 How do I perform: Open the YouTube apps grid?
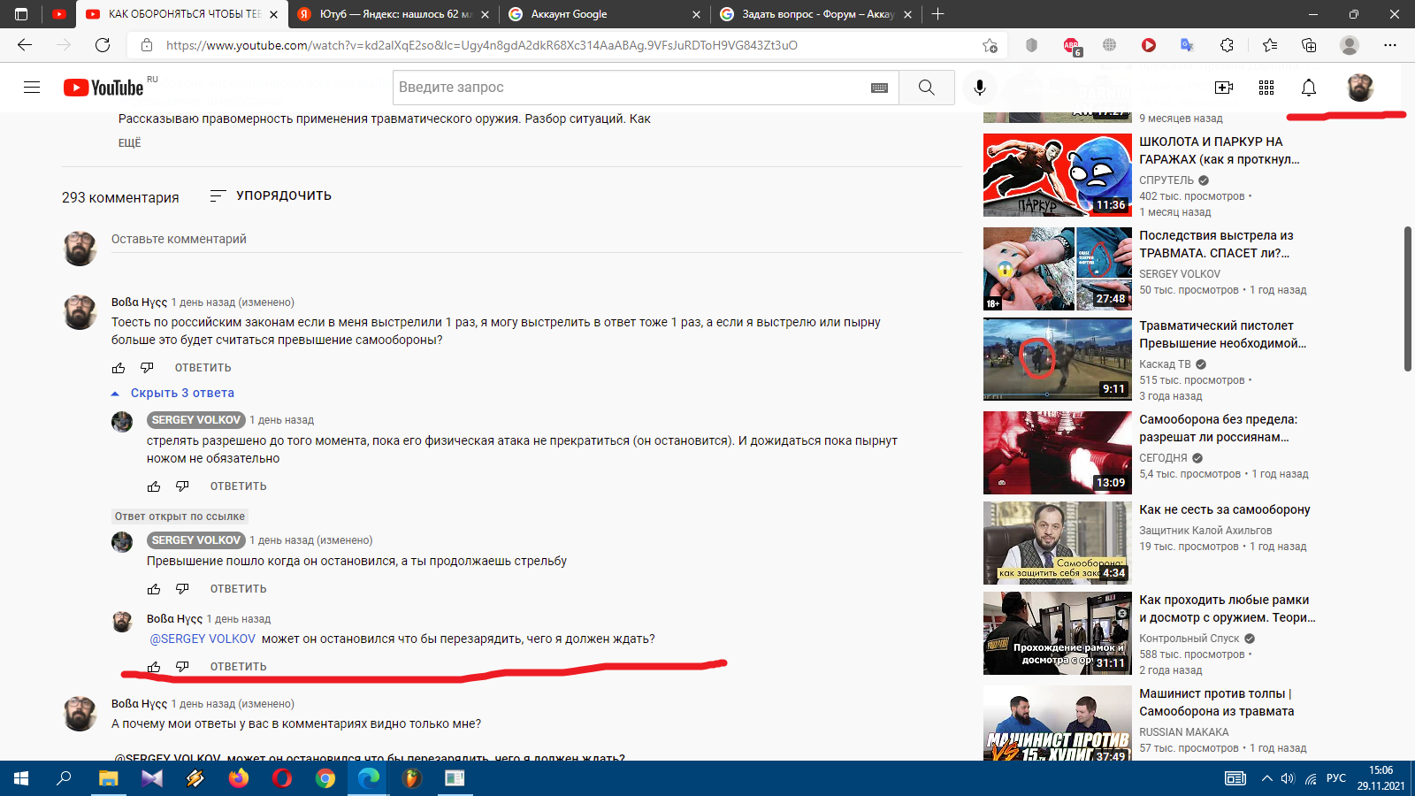click(x=1266, y=88)
